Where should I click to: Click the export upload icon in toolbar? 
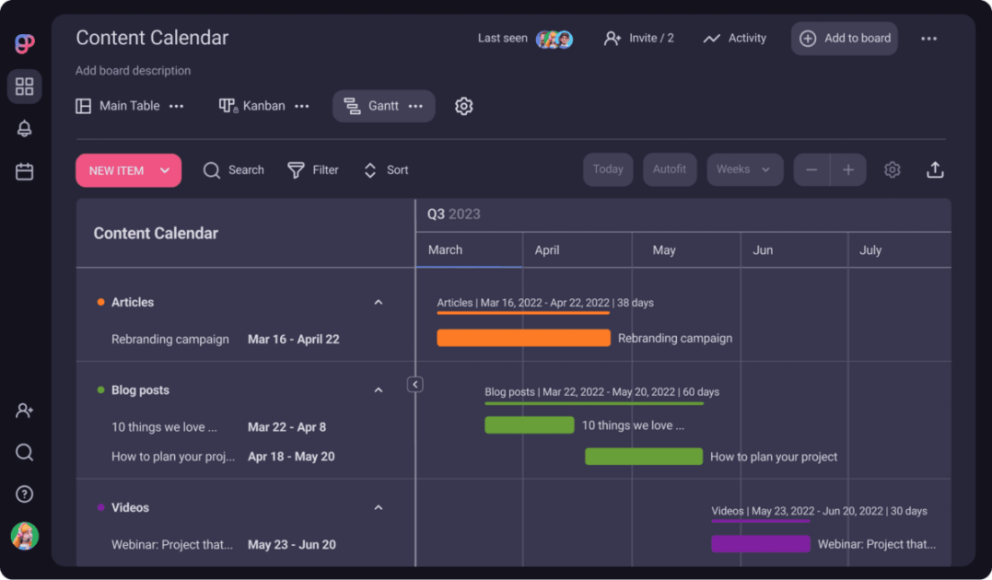[935, 170]
